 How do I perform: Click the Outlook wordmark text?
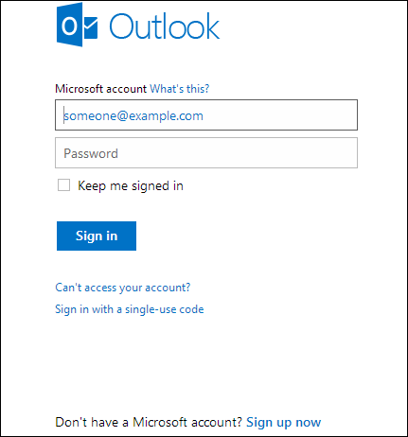(164, 26)
